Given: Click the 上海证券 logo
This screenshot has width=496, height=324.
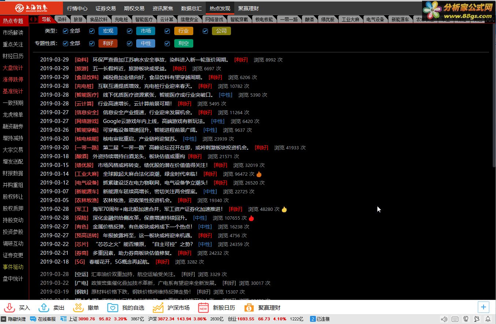Looking at the screenshot, I should pyautogui.click(x=31, y=8).
